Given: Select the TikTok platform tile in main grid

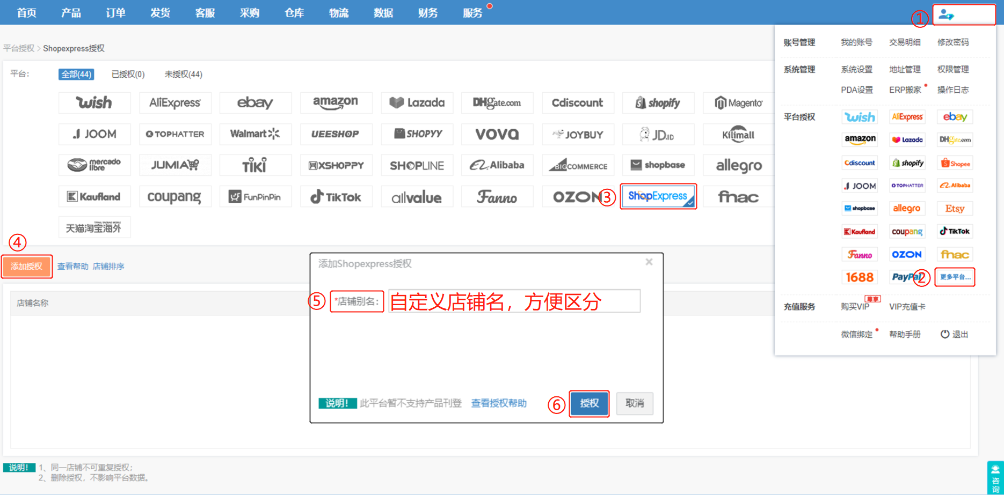Looking at the screenshot, I should (336, 197).
